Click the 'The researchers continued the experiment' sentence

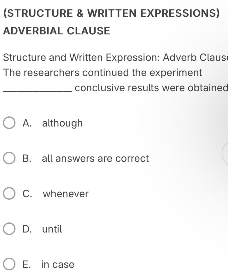coord(102,73)
